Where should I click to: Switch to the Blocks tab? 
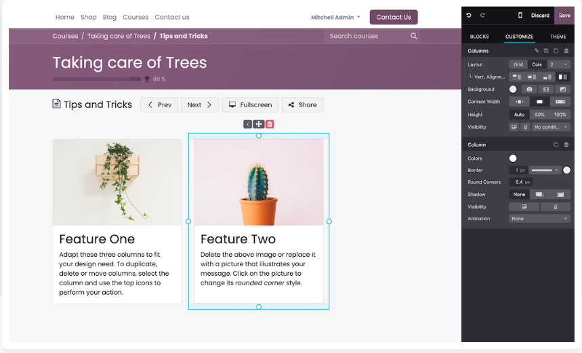click(x=479, y=37)
